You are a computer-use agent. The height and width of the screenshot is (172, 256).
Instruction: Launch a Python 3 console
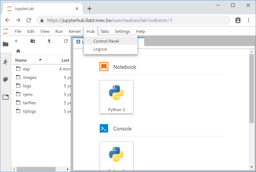[117, 156]
